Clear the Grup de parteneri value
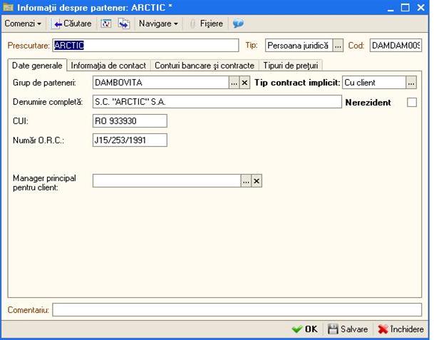This screenshot has height=340, width=434. pos(244,83)
